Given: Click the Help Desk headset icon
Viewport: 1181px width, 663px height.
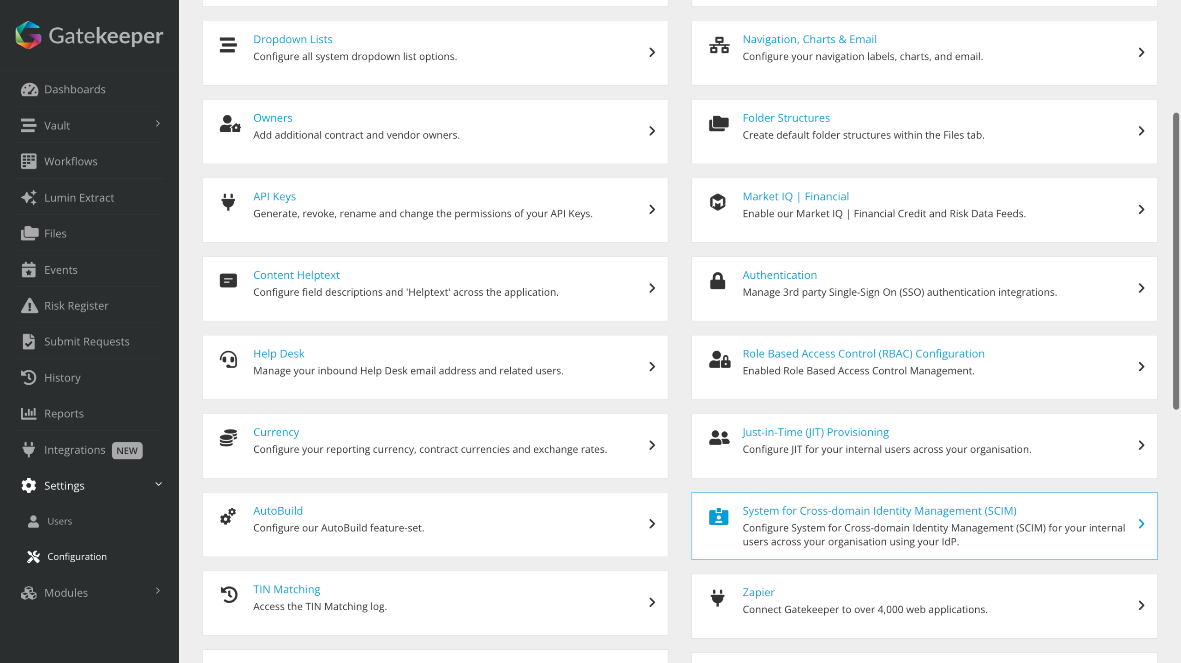Looking at the screenshot, I should 228,359.
